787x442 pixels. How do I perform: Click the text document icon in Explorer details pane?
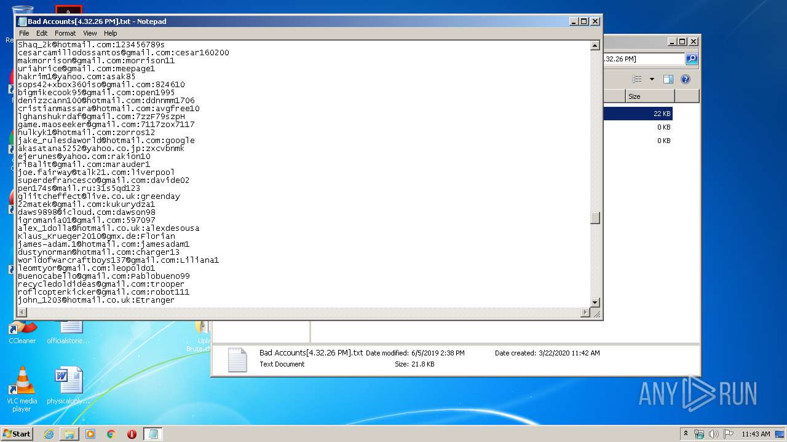pyautogui.click(x=237, y=360)
